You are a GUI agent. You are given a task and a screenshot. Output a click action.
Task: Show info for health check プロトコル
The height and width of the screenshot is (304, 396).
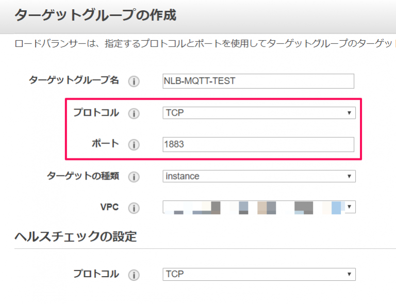tap(134, 275)
